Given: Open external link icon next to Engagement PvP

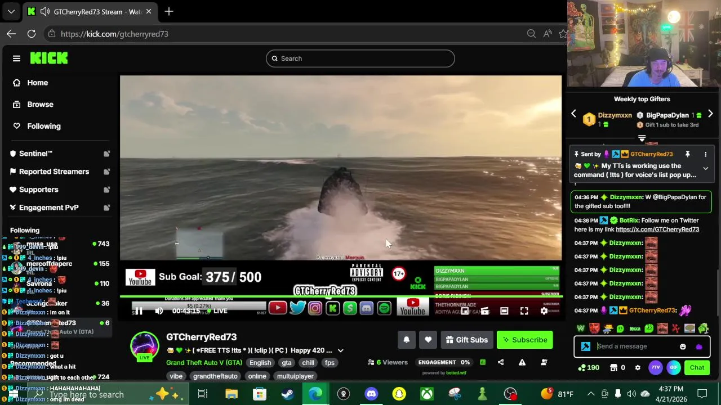Looking at the screenshot, I should click(x=106, y=208).
